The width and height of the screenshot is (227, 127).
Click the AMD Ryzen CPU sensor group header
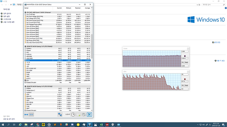(57, 12)
